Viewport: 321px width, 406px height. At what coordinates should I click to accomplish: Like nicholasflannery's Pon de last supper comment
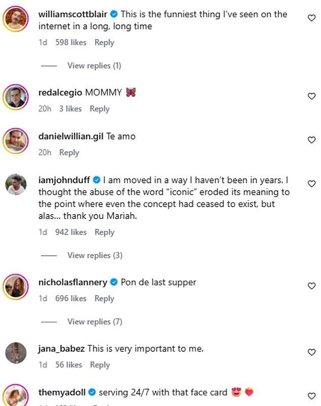tap(312, 286)
